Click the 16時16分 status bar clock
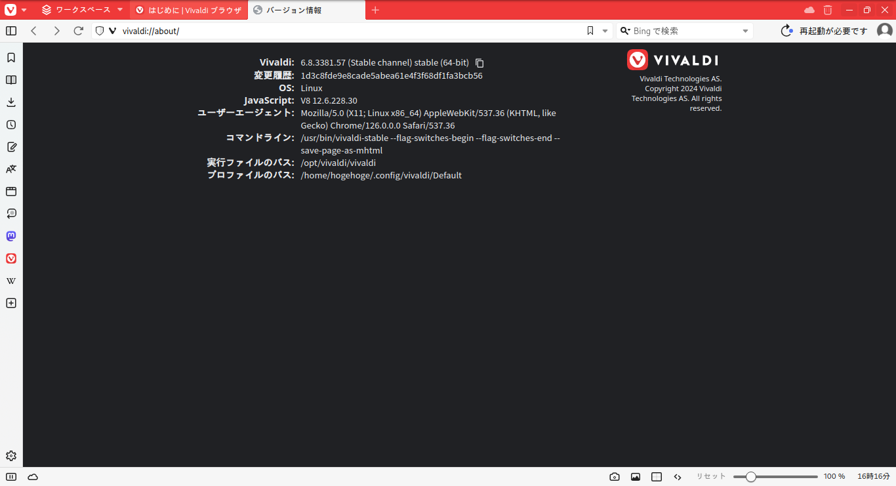The width and height of the screenshot is (896, 486). 874,477
